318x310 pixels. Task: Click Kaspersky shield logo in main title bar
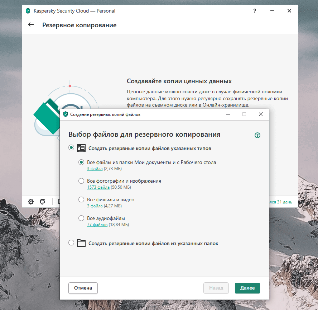[x=28, y=11]
